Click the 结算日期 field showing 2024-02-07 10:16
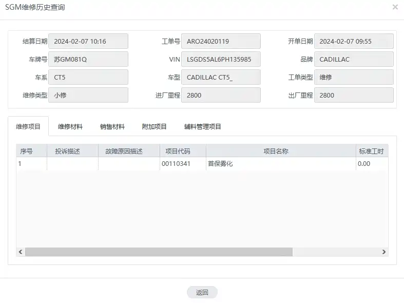The image size is (404, 303). 88,41
